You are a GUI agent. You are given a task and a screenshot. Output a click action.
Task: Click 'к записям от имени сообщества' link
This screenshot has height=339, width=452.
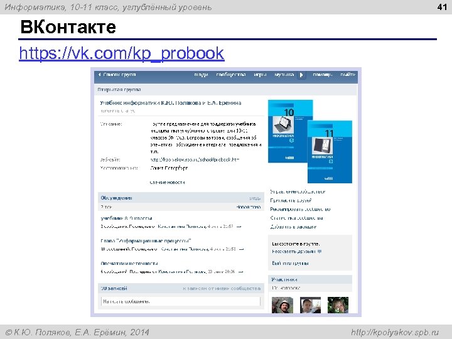click(222, 288)
